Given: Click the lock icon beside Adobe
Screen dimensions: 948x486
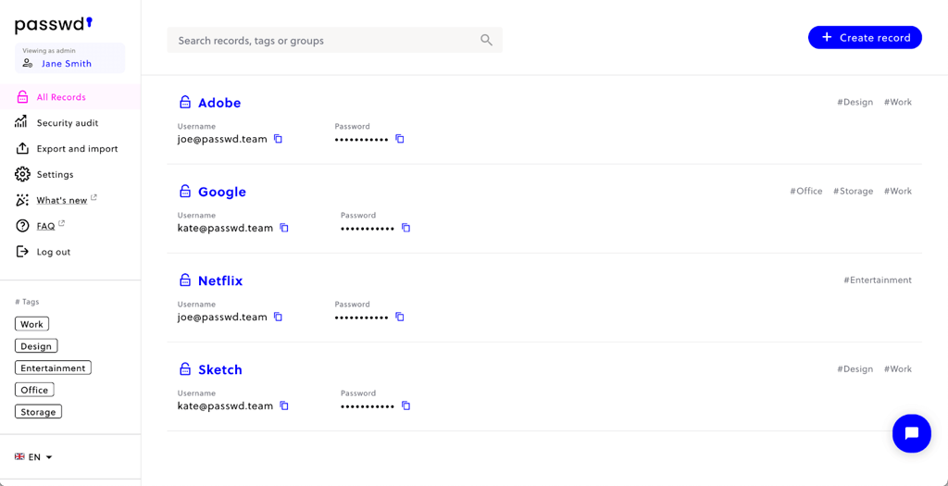Looking at the screenshot, I should 185,102.
